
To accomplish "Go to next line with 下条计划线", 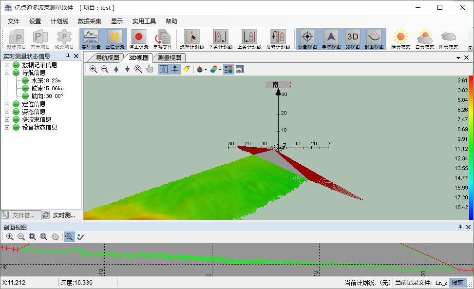I will 221,39.
